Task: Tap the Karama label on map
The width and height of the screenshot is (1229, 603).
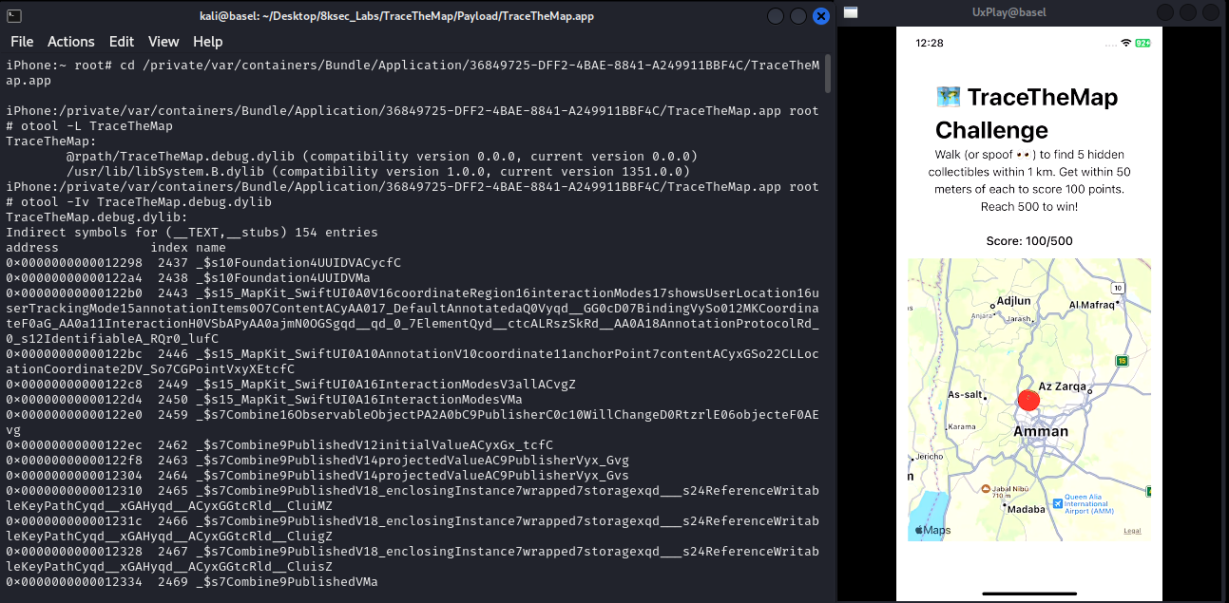Action: (962, 426)
